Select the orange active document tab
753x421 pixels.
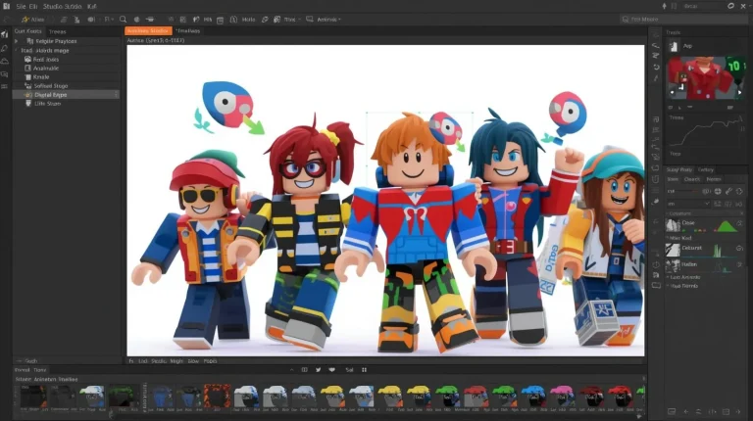pyautogui.click(x=148, y=30)
